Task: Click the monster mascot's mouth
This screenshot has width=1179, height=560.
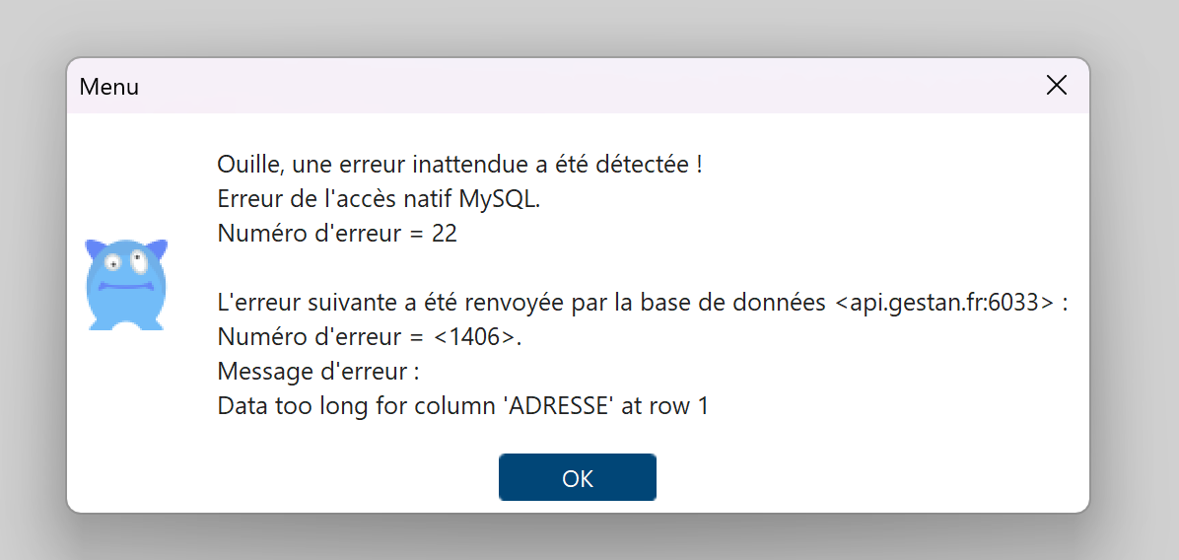Action: [125, 288]
